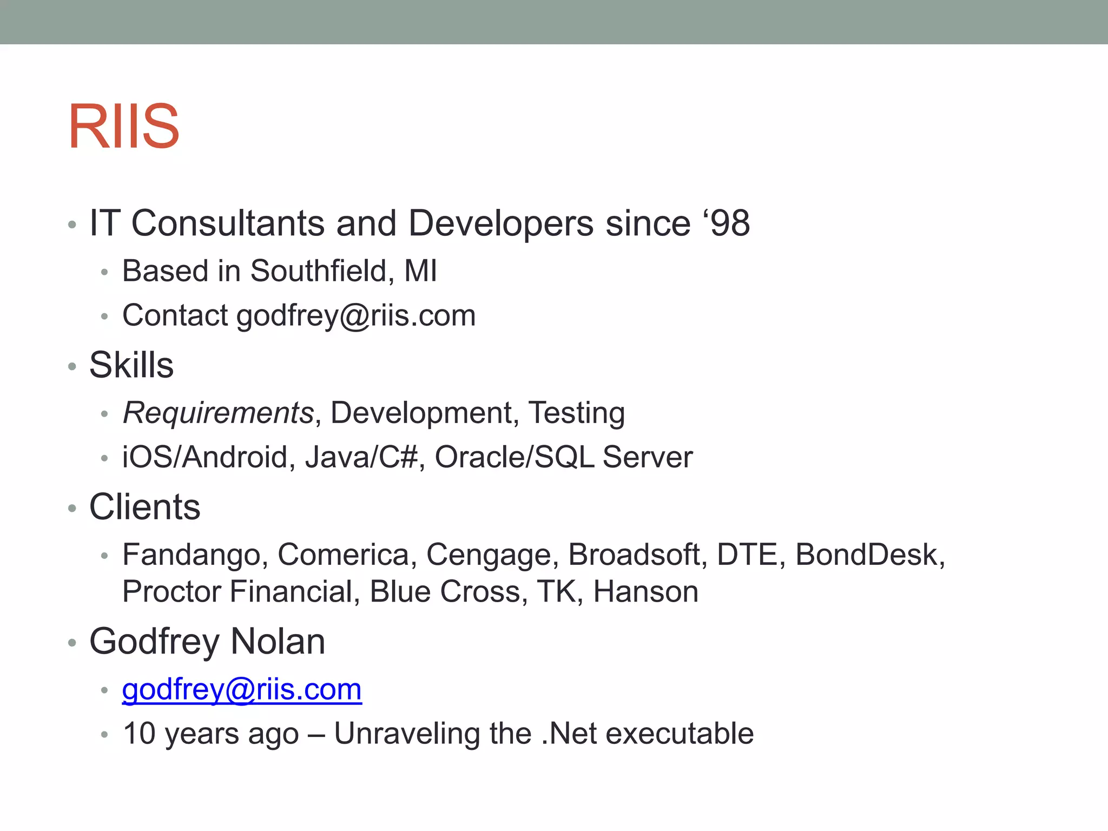Image resolution: width=1108 pixels, height=831 pixels.
Task: Select the line 'IT Consultants and Developers since '98'
Action: (x=420, y=223)
